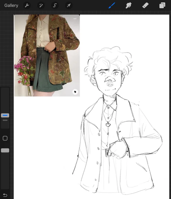Select the Smudge tool
This screenshot has height=199, width=171.
(129, 6)
